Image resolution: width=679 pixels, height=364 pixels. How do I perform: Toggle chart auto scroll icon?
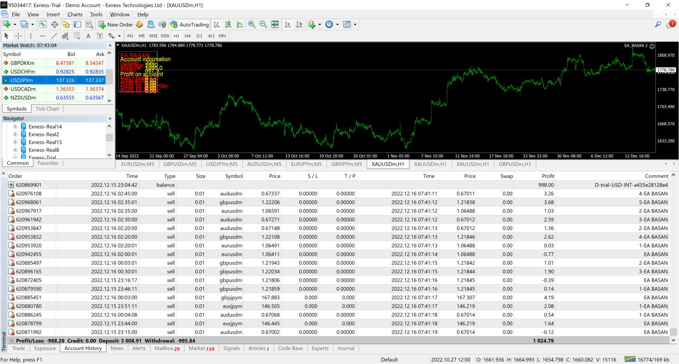(288, 25)
